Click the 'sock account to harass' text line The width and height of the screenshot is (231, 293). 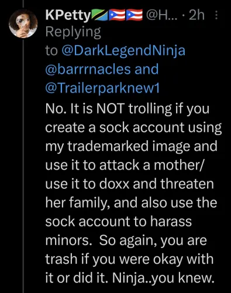119,222
